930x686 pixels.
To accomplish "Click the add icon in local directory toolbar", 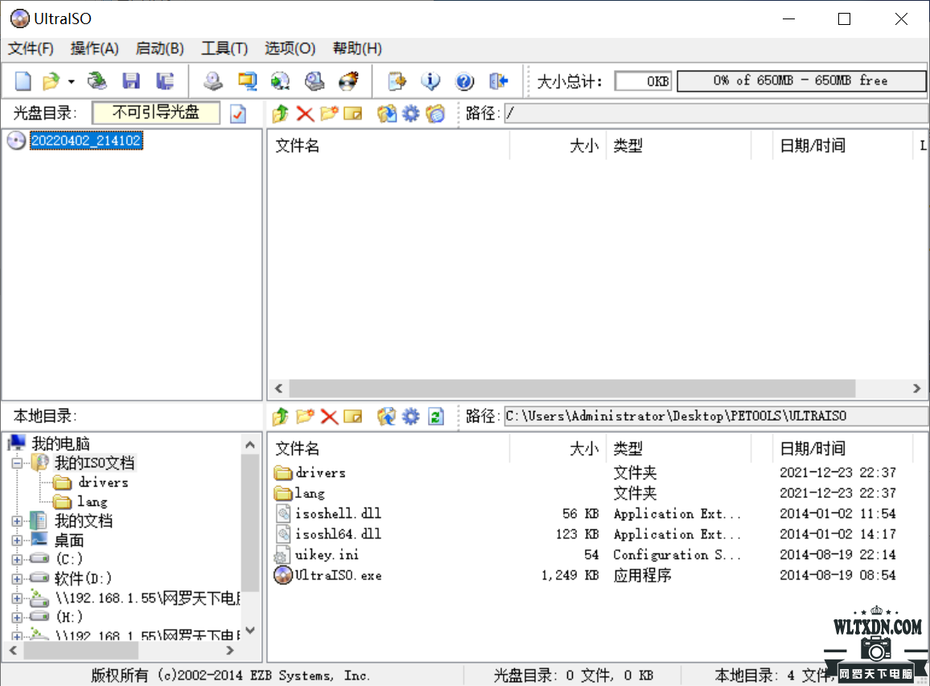I will (x=387, y=417).
